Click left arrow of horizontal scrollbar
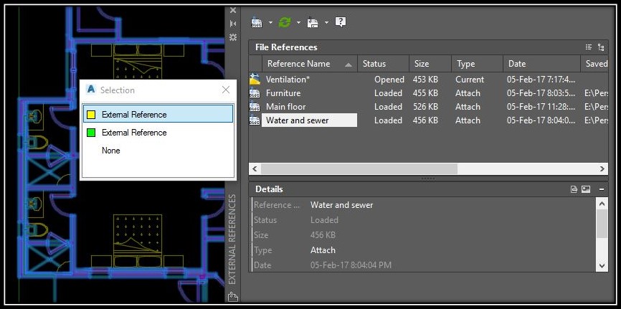Image resolution: width=621 pixels, height=309 pixels. click(x=255, y=169)
